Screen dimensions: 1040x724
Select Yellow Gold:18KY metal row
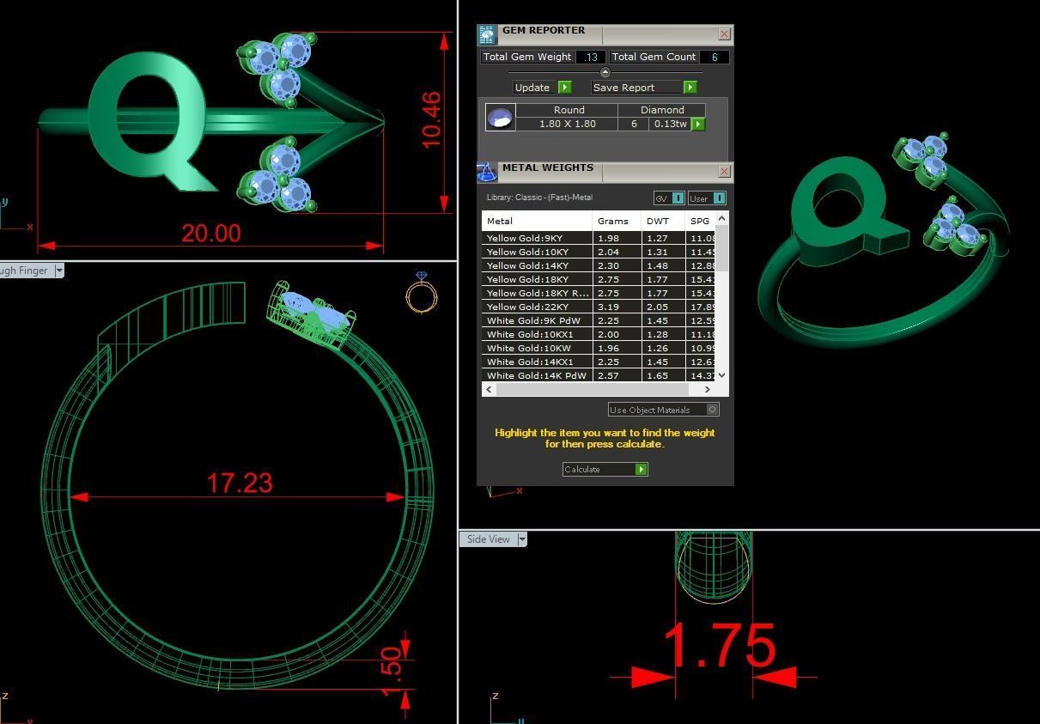point(537,279)
